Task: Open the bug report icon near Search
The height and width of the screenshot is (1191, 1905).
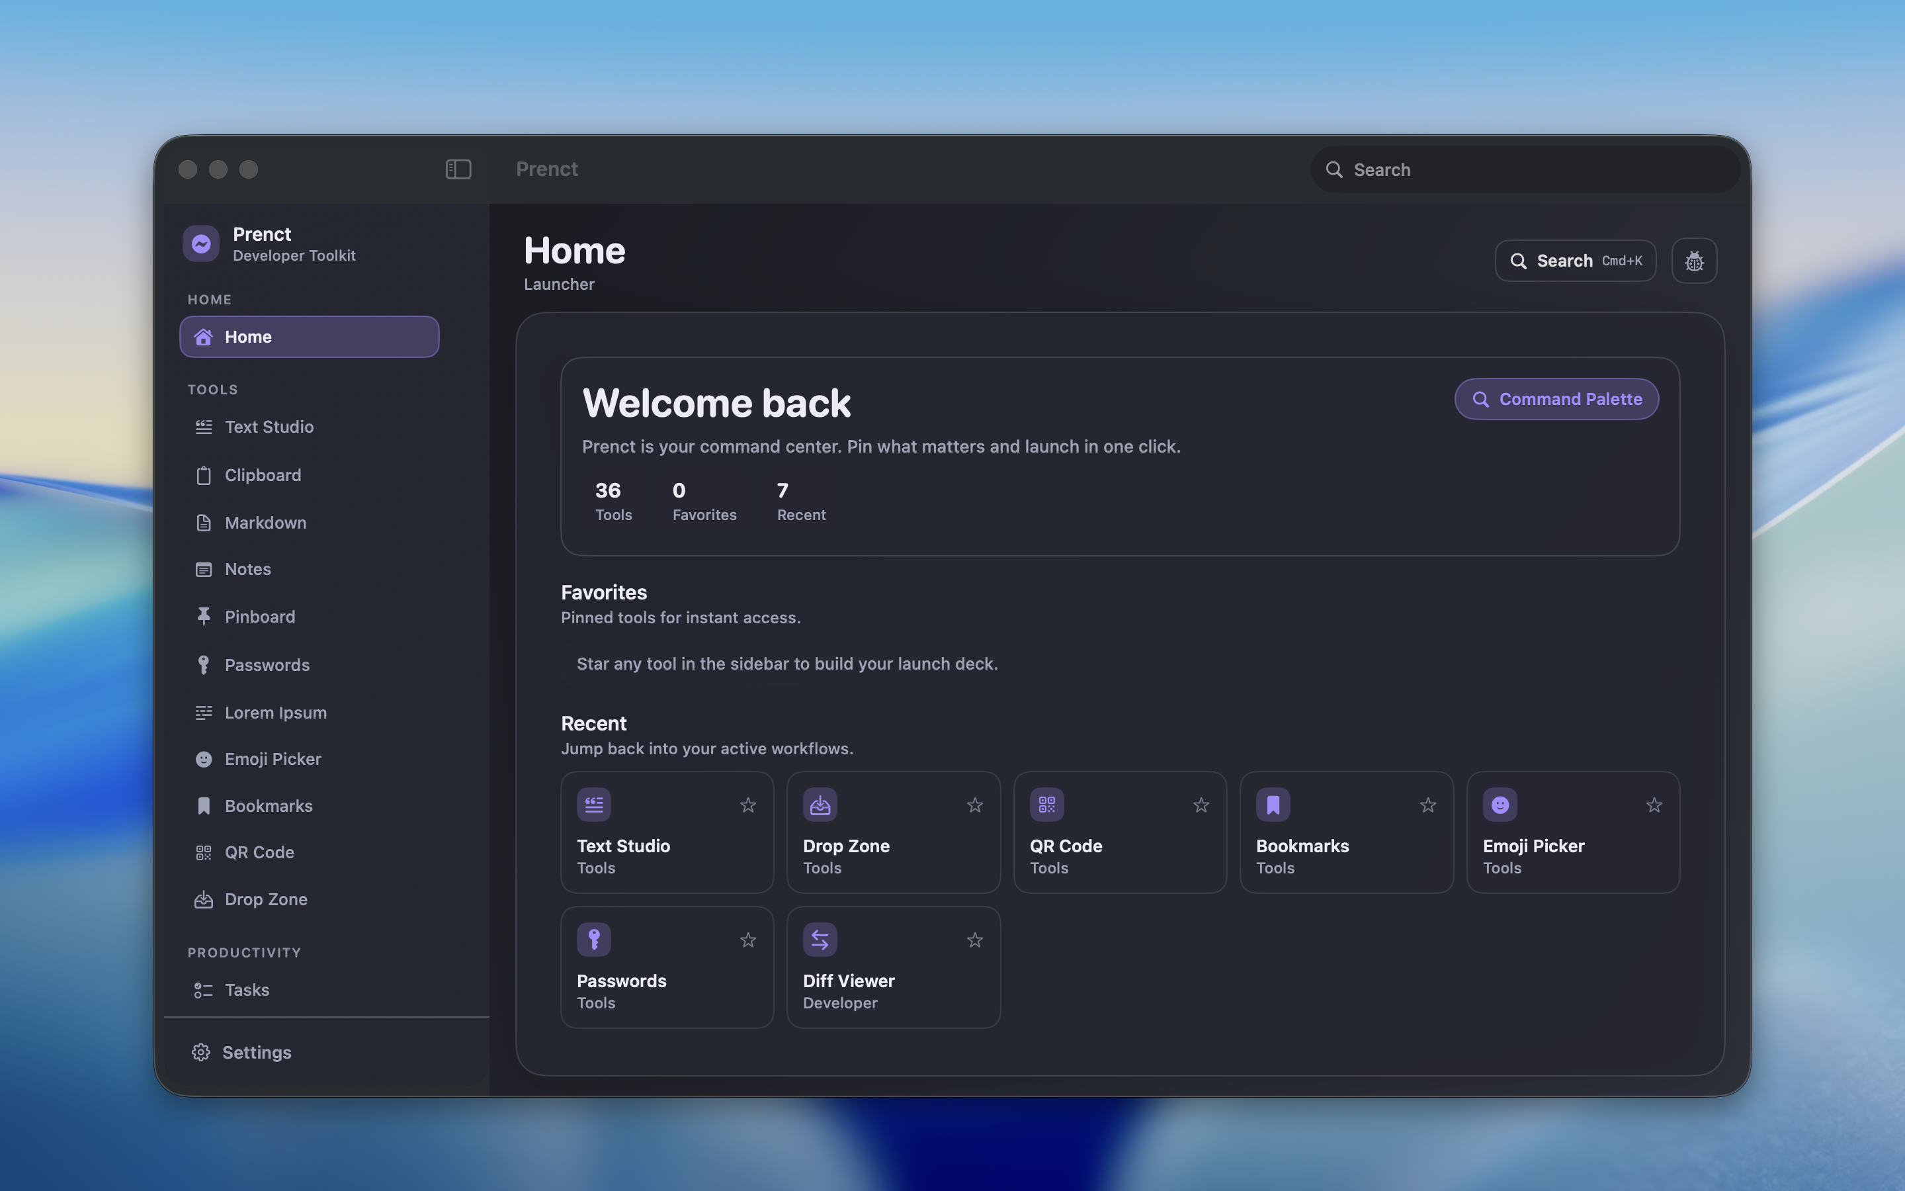Action: 1694,260
